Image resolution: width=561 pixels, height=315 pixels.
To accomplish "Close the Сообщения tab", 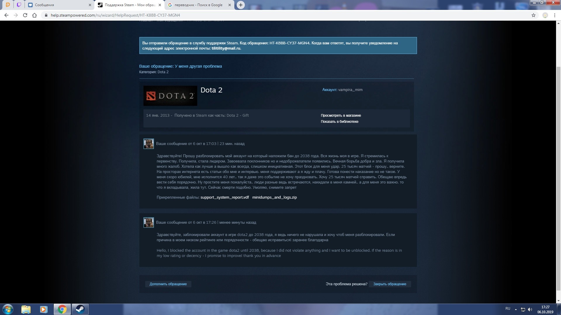I will coord(90,5).
